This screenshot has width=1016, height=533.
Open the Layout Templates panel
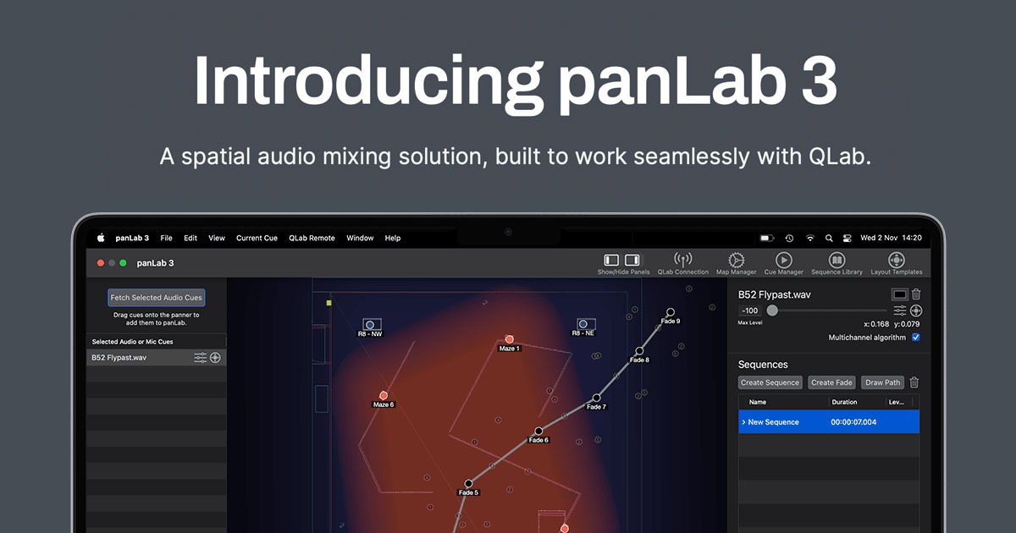pos(897,261)
